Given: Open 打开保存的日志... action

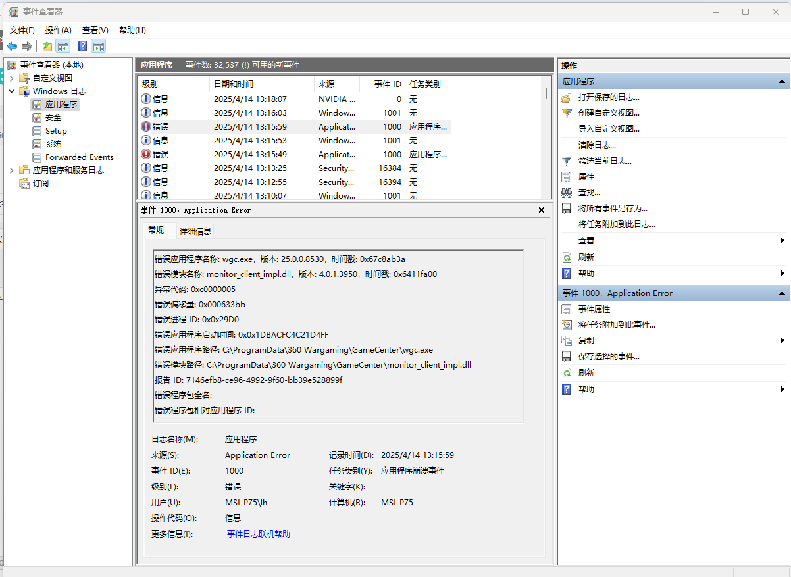Looking at the screenshot, I should pyautogui.click(x=609, y=97).
